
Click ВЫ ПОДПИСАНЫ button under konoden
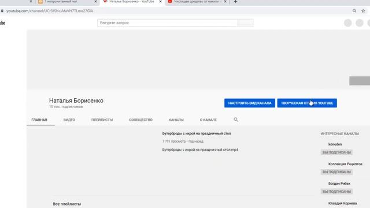tap(336, 153)
